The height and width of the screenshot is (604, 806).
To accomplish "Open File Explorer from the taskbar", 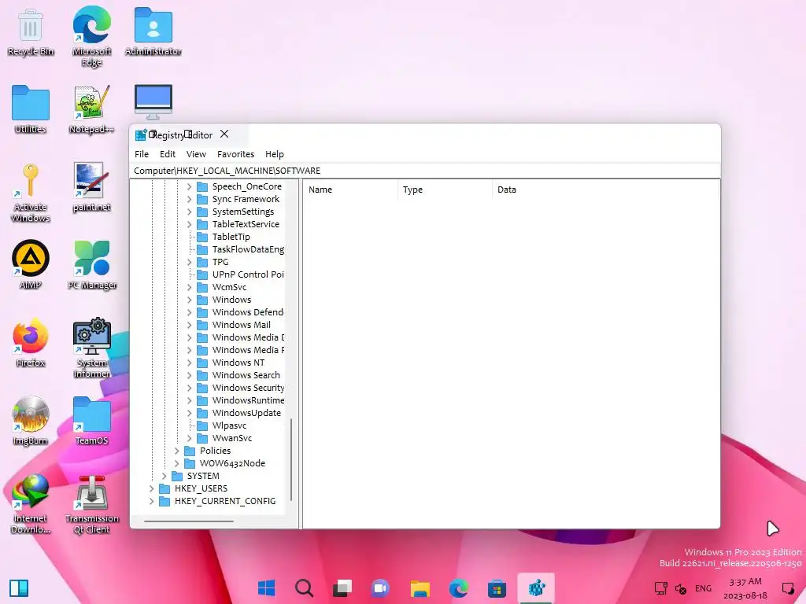I will [x=420, y=588].
